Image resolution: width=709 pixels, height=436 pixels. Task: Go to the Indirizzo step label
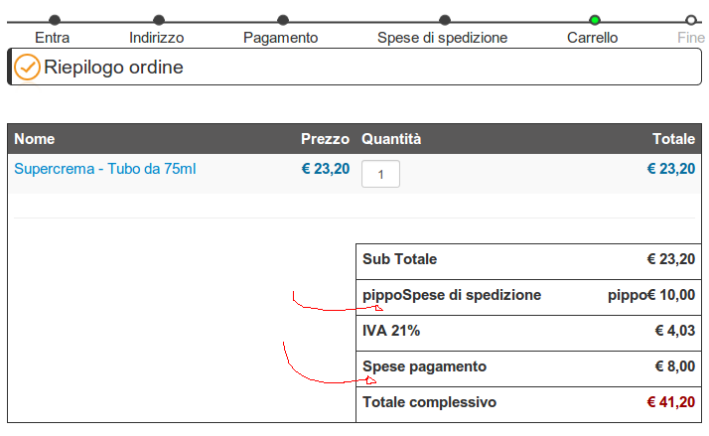coord(157,38)
